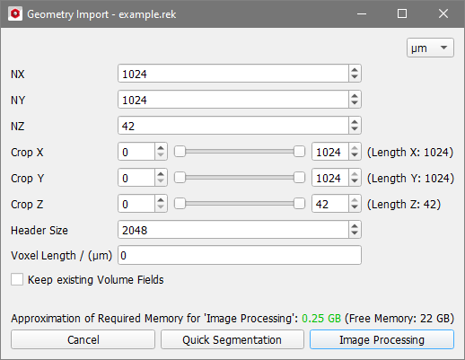The image size is (465, 360).
Task: Click the GeoDict app icon in title bar
Action: [x=15, y=13]
